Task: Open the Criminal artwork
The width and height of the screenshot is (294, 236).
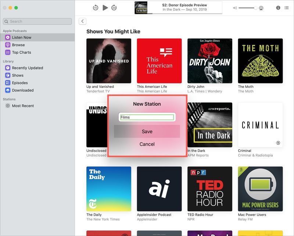Action: click(x=260, y=125)
